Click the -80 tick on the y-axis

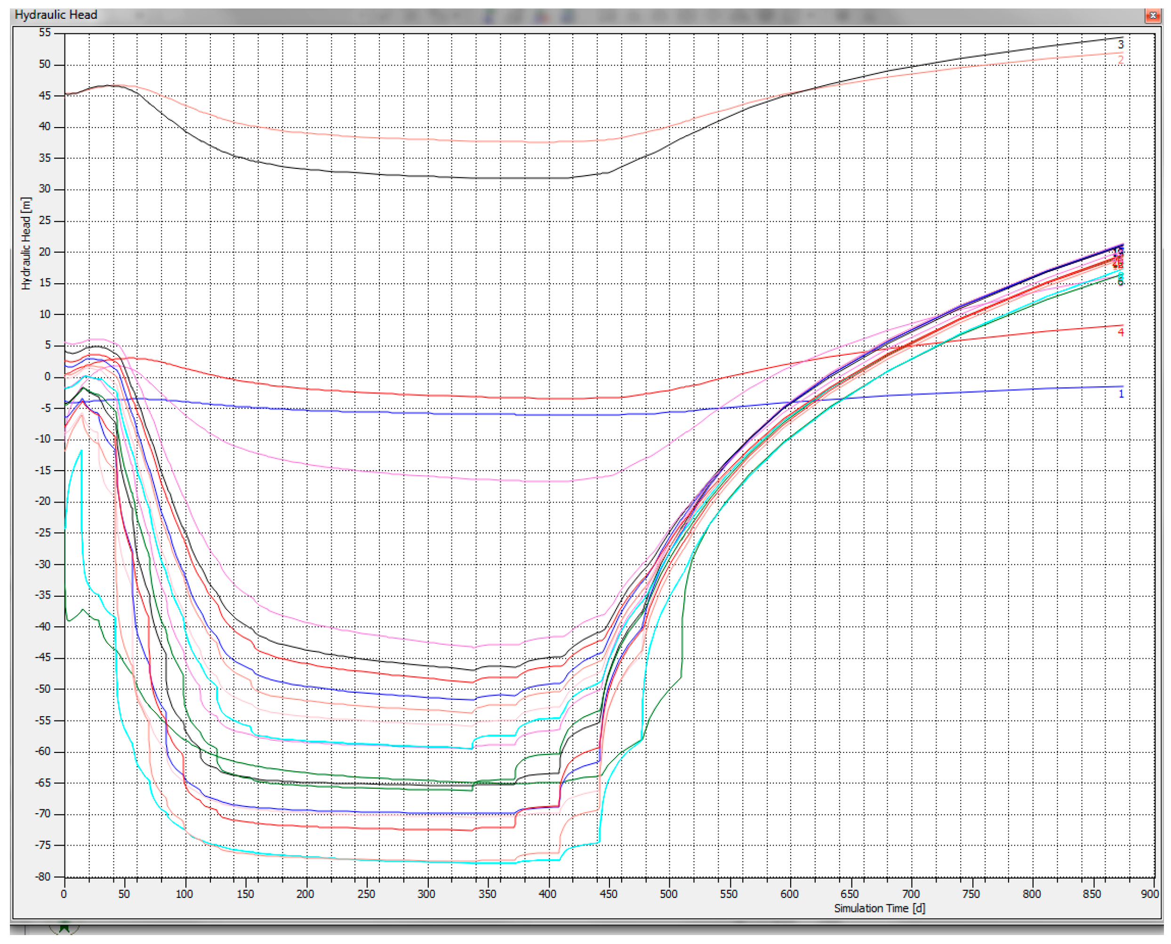42,877
